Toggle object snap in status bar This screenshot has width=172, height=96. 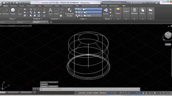coord(134,93)
